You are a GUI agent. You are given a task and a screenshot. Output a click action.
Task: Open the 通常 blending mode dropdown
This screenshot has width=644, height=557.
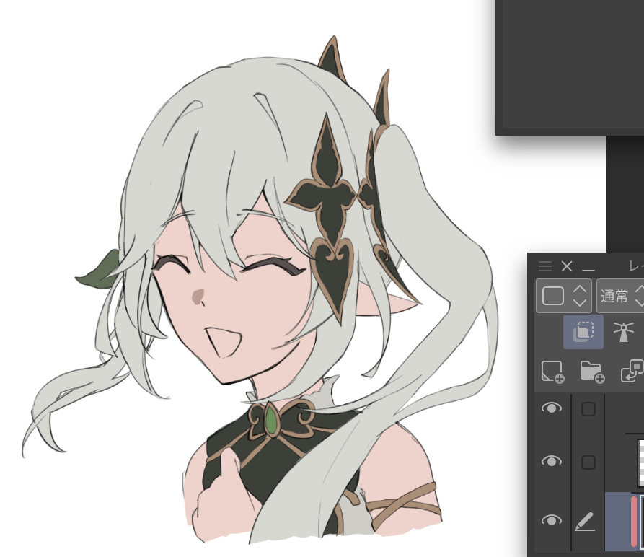click(620, 296)
